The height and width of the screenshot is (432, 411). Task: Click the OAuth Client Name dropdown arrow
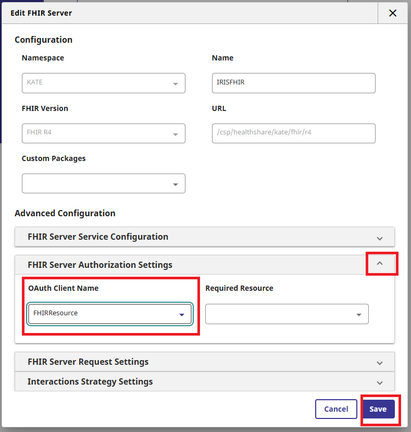click(182, 315)
